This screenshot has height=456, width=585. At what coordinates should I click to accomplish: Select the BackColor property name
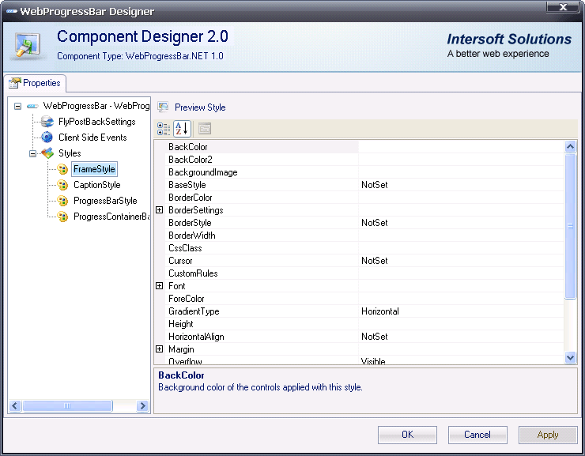point(188,147)
